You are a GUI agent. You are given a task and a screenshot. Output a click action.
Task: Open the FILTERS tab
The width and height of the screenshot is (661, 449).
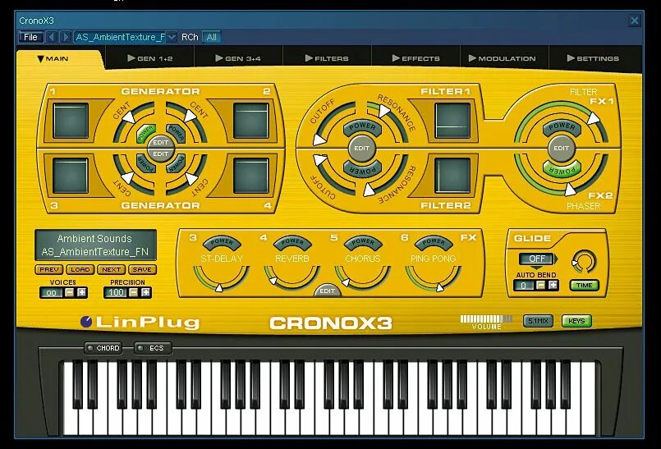click(x=327, y=58)
